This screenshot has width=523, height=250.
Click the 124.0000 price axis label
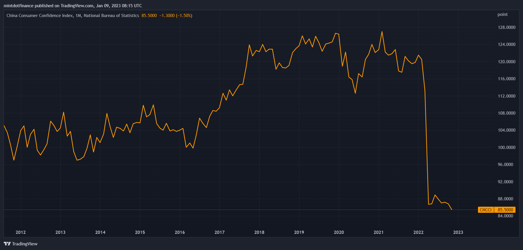click(507, 44)
